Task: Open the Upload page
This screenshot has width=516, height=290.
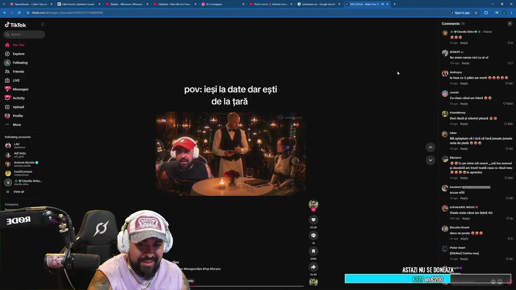Action: pos(18,107)
